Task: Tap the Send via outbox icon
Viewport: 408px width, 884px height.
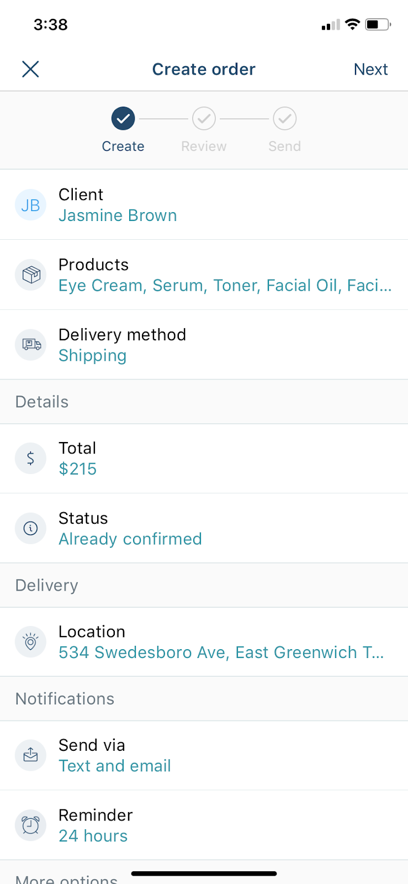Action: point(30,755)
